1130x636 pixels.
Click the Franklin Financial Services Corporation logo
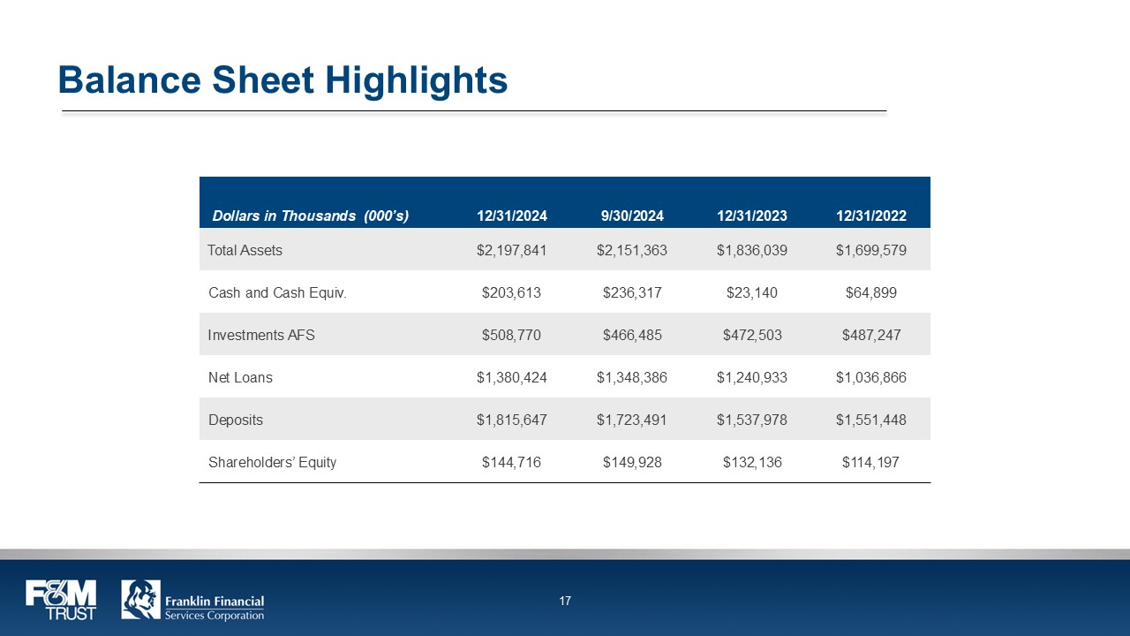[192, 600]
